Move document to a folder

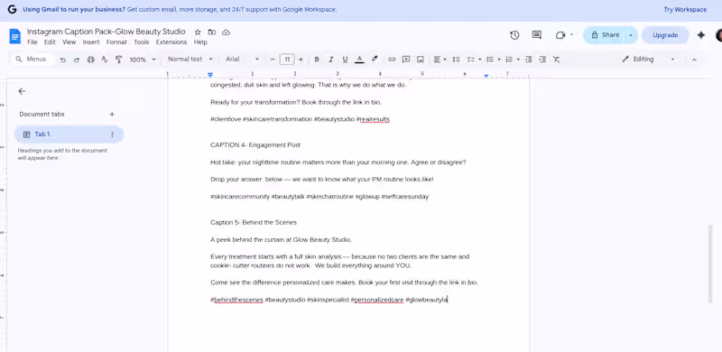coord(212,32)
